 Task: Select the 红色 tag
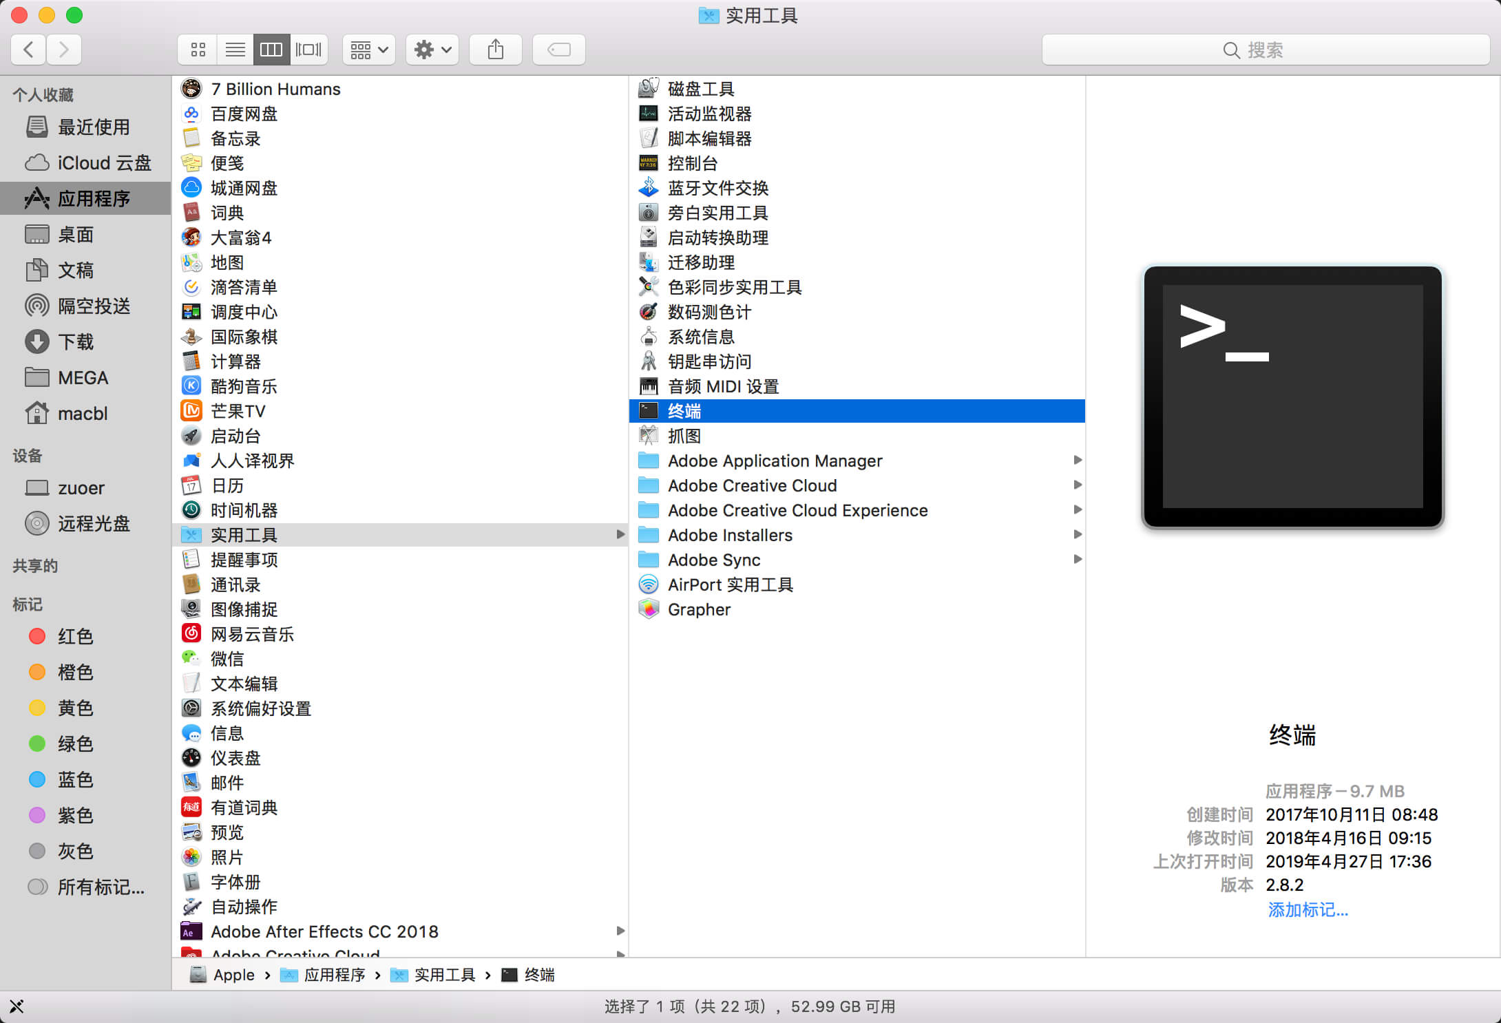tap(85, 636)
